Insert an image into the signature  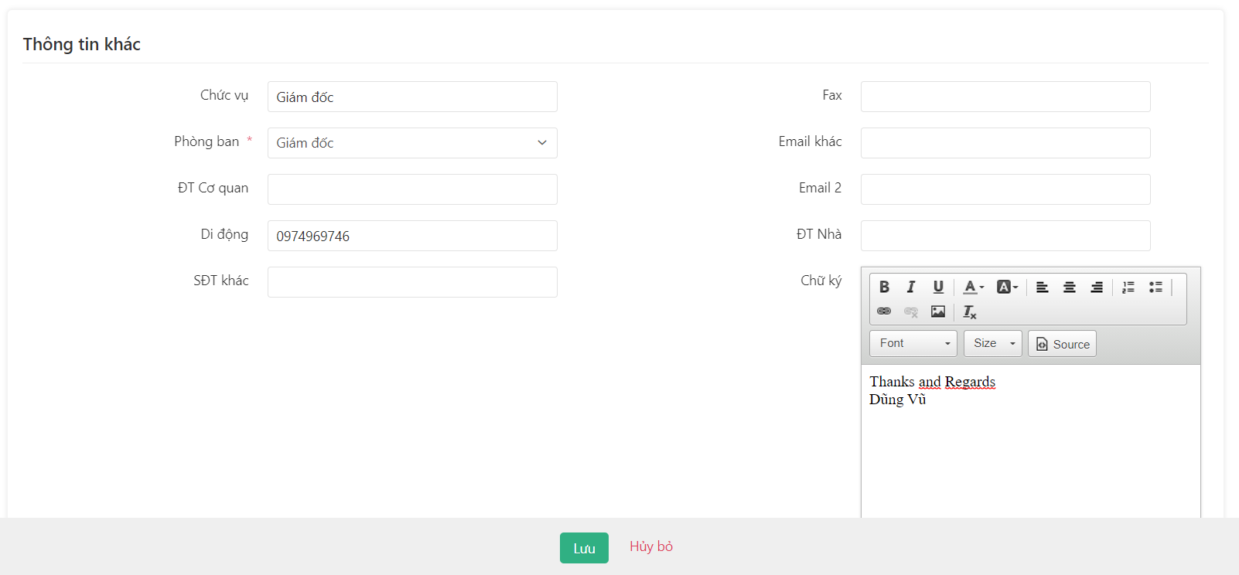pos(938,311)
